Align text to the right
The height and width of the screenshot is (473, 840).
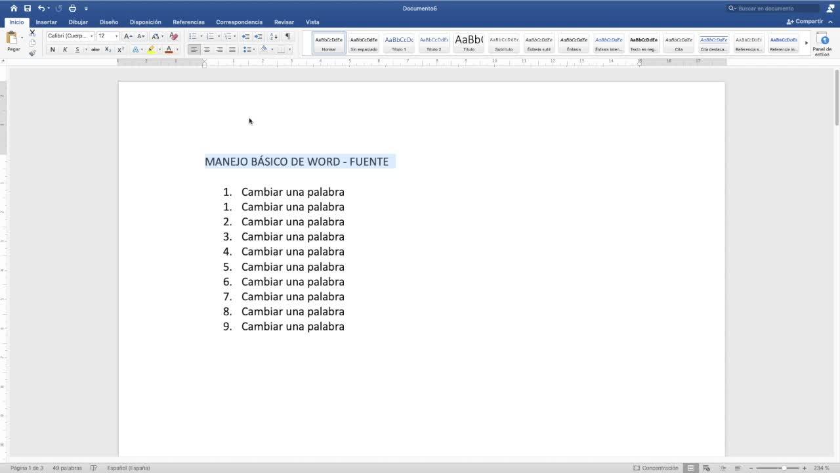pos(219,50)
